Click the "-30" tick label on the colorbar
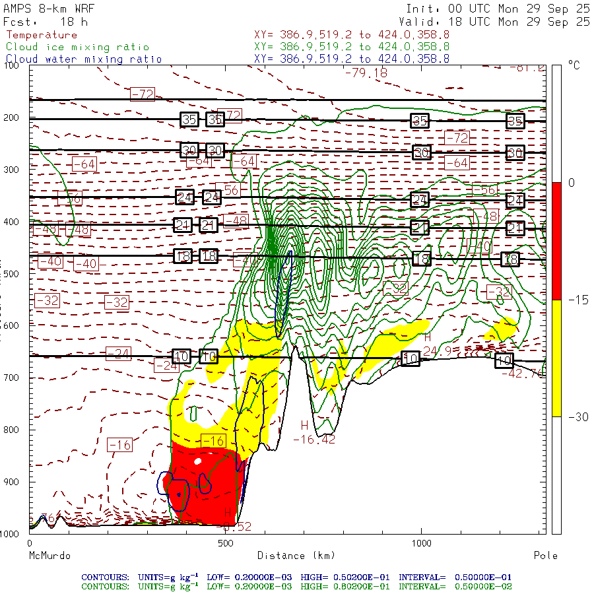The width and height of the screenshot is (594, 594). pyautogui.click(x=578, y=417)
